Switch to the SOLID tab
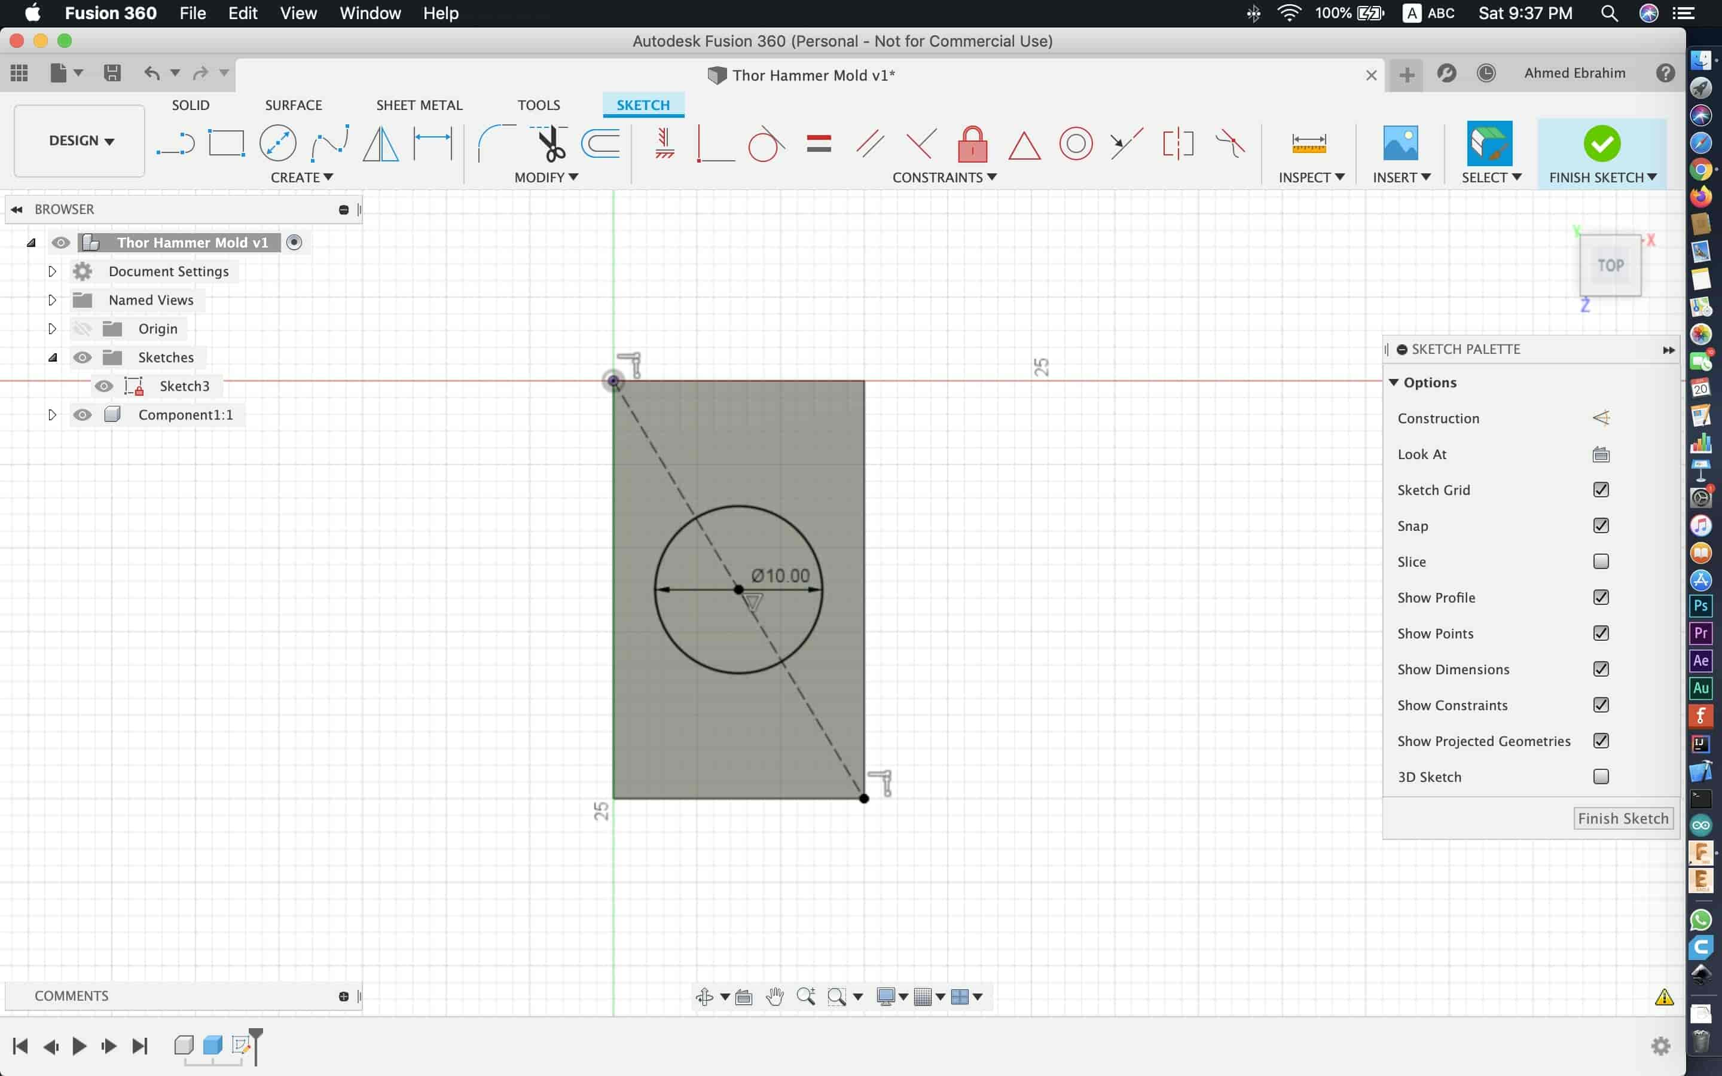Image resolution: width=1722 pixels, height=1076 pixels. 191,105
